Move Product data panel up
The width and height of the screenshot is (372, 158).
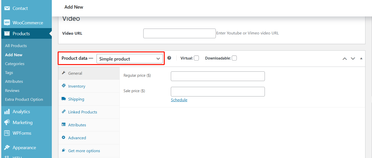(x=345, y=58)
